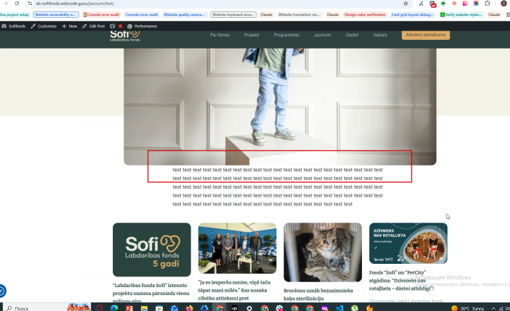The height and width of the screenshot is (311, 510).
Task: Select the Design color verification chip
Action: [x=365, y=15]
